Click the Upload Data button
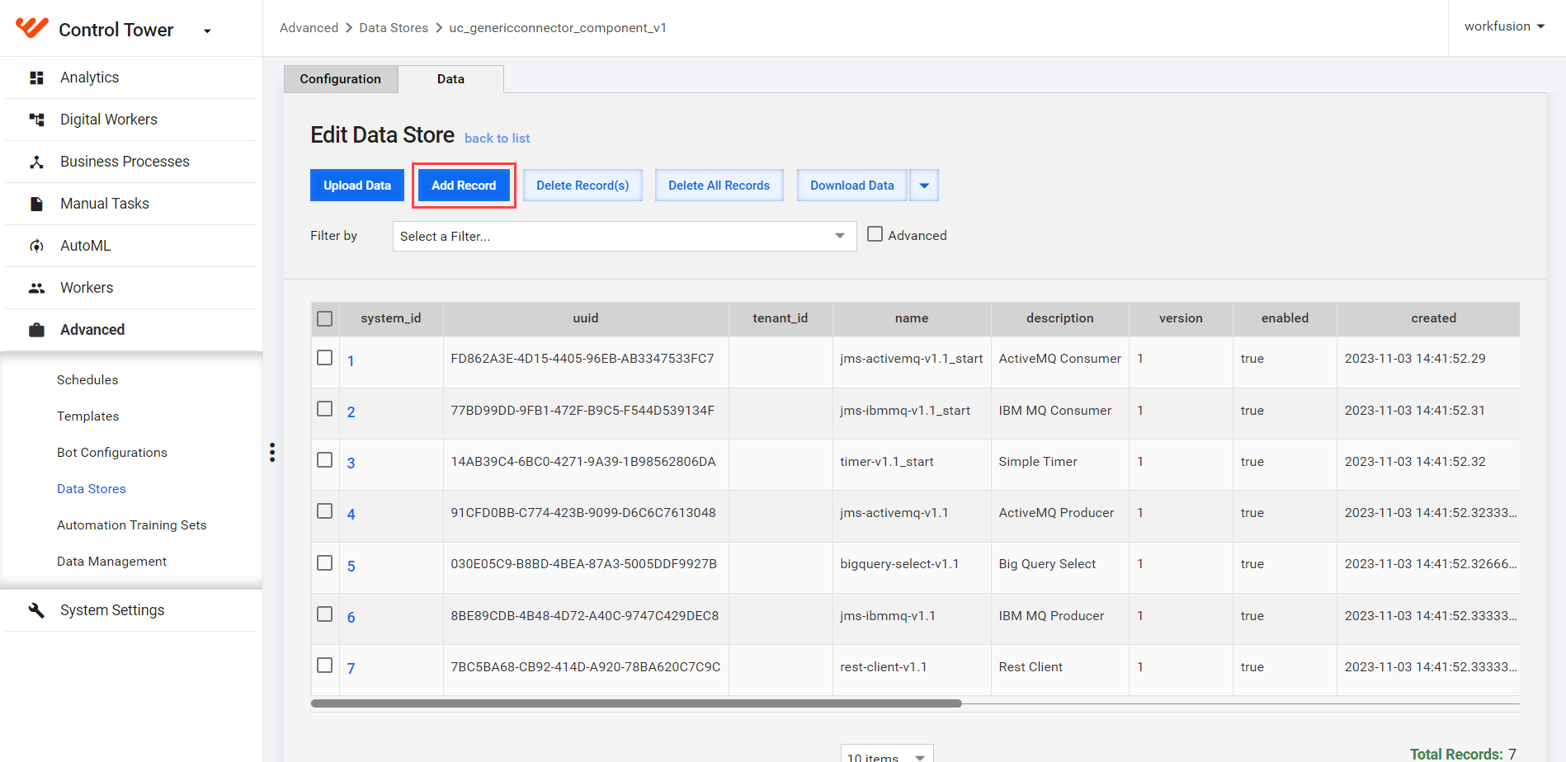This screenshot has width=1566, height=762. [x=357, y=186]
